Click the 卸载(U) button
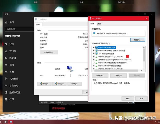160x124 pixels. (118, 75)
